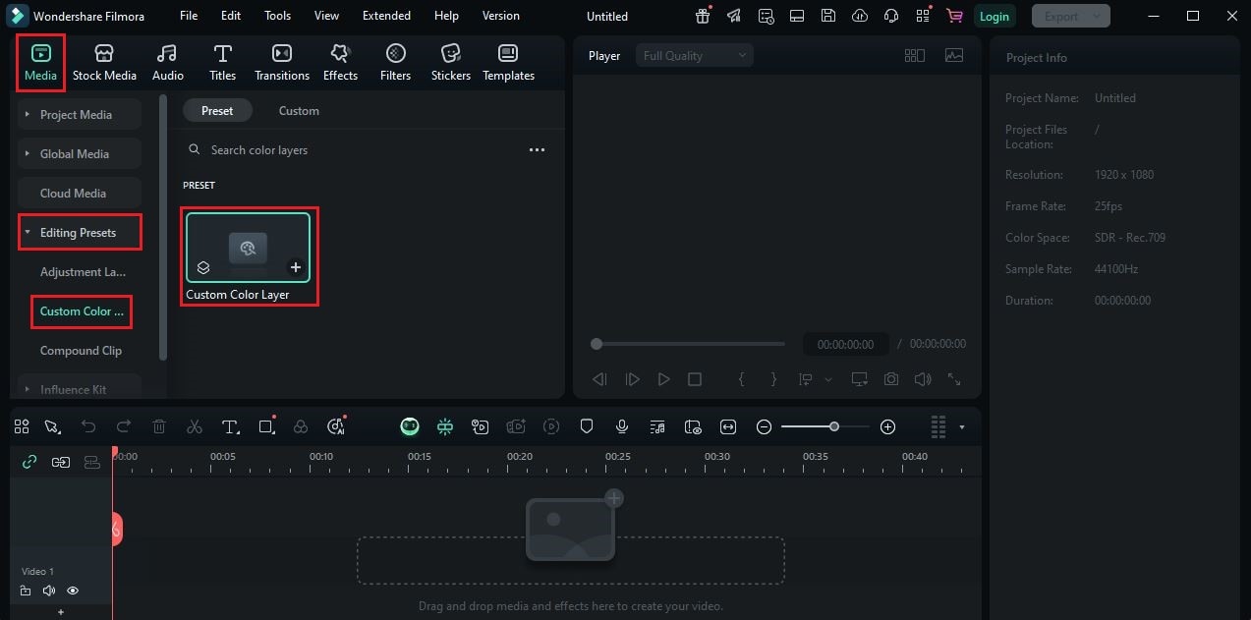1251x620 pixels.
Task: Open the Extended menu
Action: (386, 16)
